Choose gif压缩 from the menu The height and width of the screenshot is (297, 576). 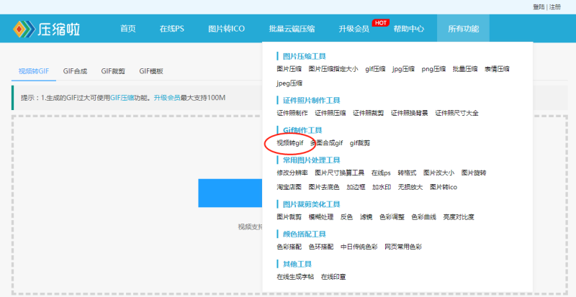(375, 68)
